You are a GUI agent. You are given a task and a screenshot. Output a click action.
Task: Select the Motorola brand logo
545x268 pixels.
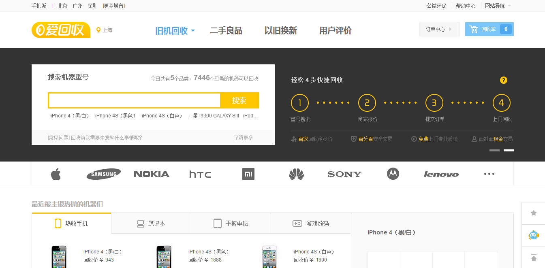coord(393,174)
